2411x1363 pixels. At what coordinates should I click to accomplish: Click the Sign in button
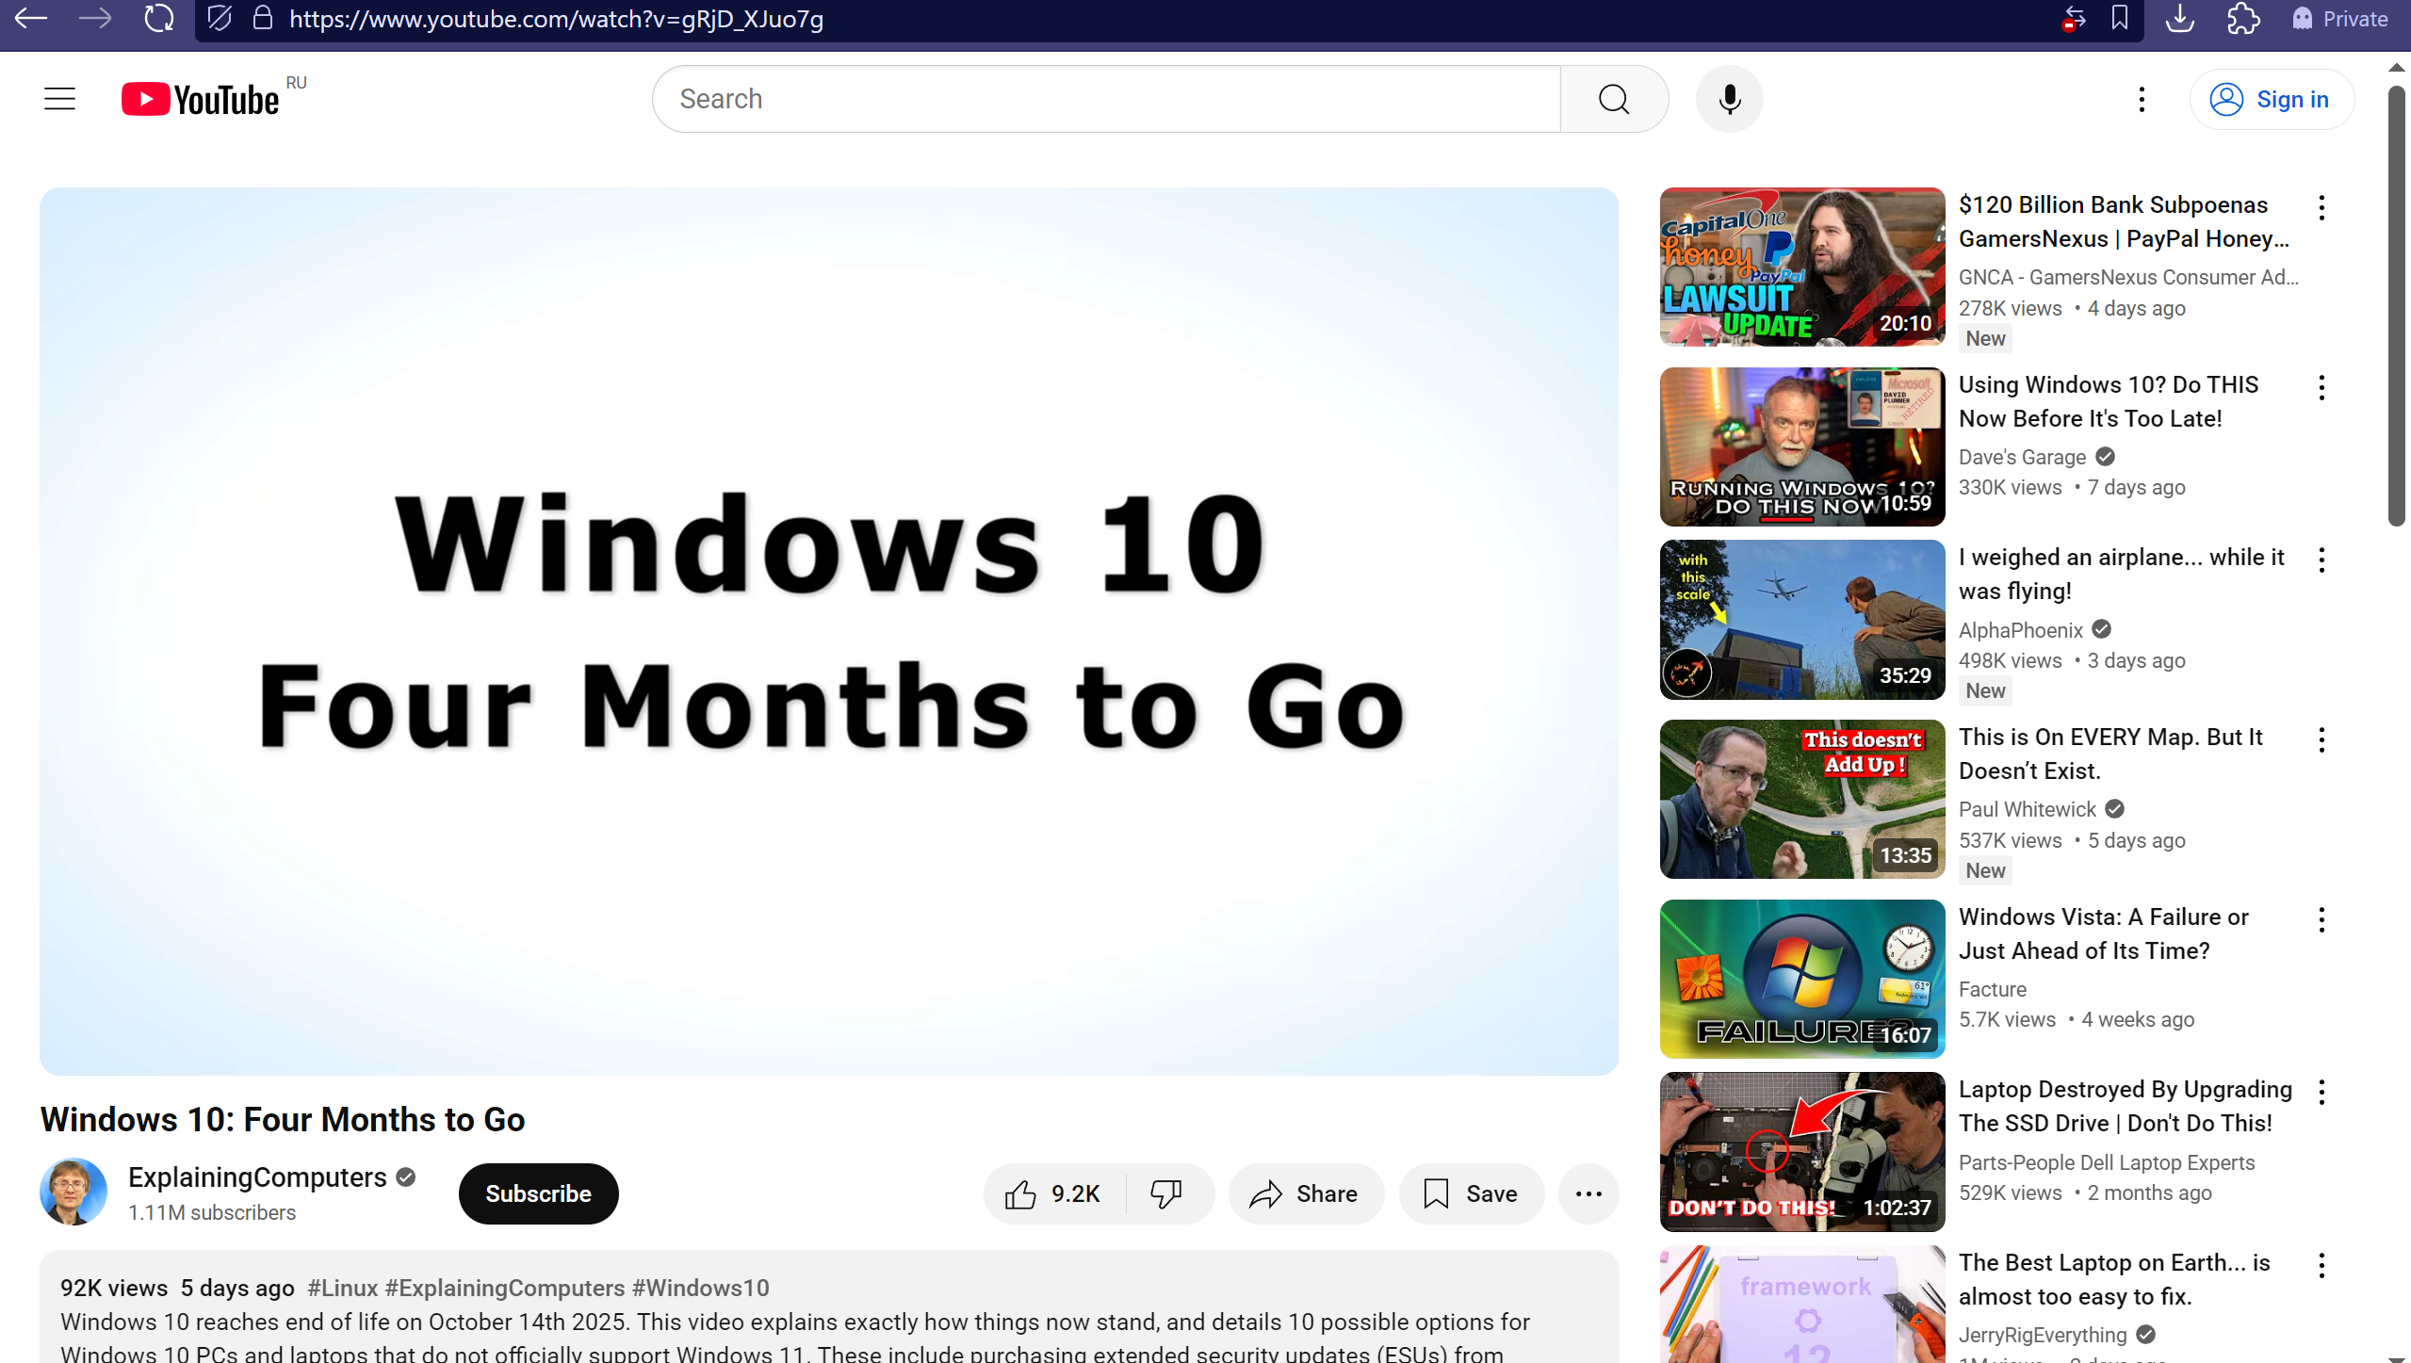pos(2272,99)
